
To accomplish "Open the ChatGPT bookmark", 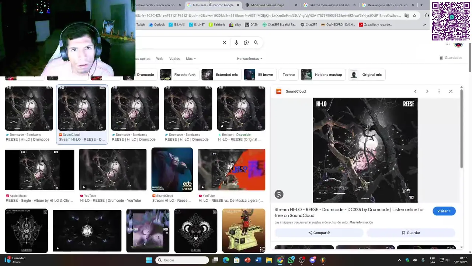I will point(309,25).
